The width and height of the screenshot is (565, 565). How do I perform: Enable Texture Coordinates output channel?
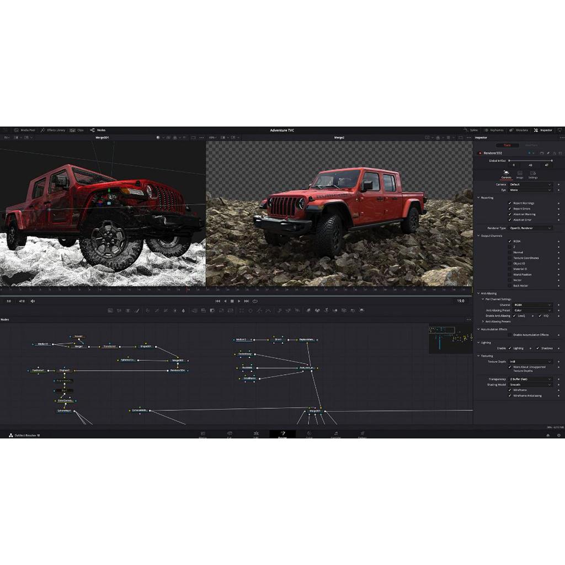[x=509, y=258]
